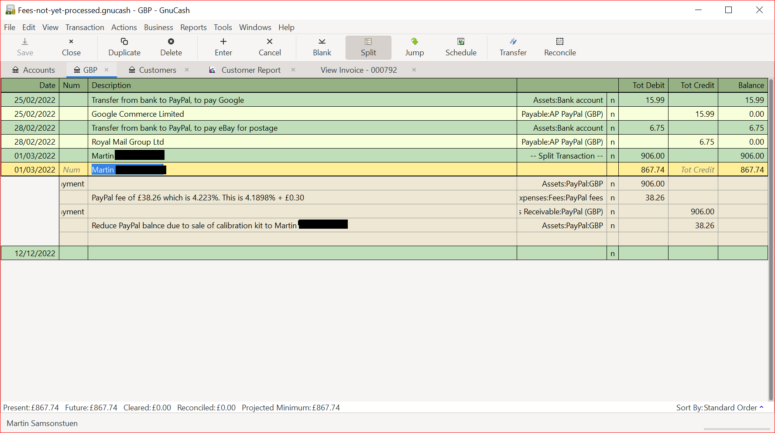
Task: Delete the current transaction via toolbar
Action: point(171,47)
